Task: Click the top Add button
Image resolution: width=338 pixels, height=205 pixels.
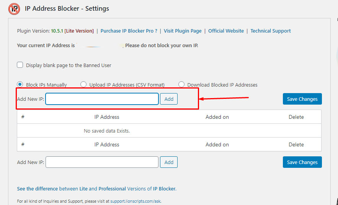Action: pyautogui.click(x=169, y=99)
